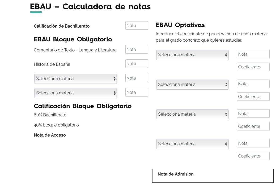This screenshot has height=188, width=280.
Task: Click the 'EBAU – Calculadora de notas' heading
Action: pos(90,7)
